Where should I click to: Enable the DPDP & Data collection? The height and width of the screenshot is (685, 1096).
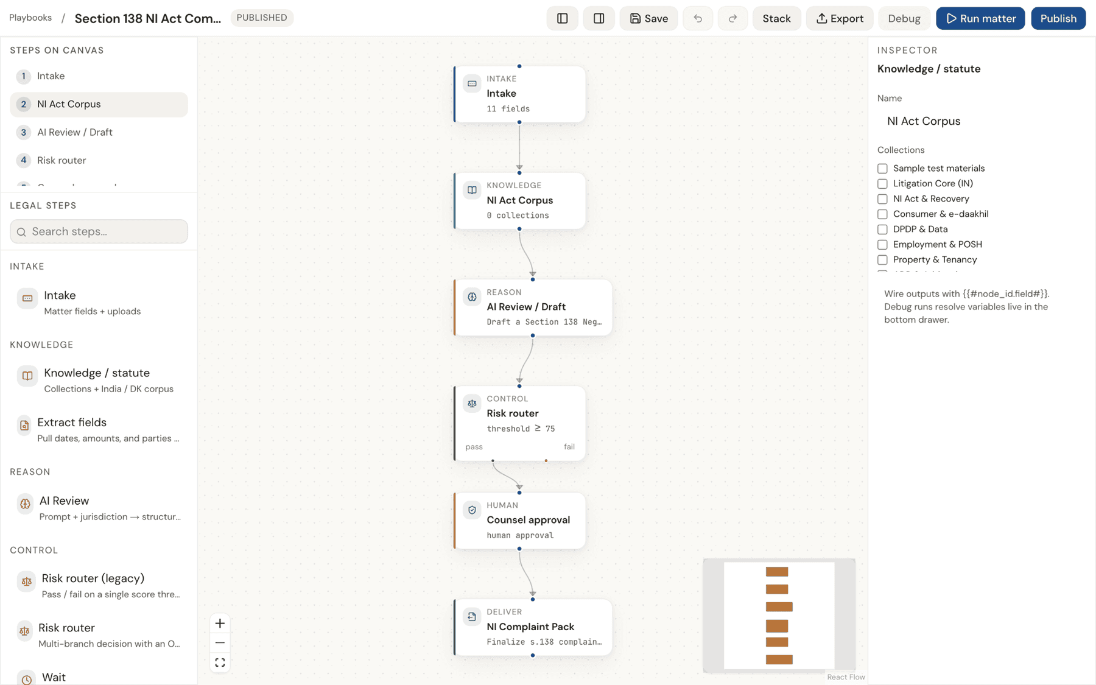coord(882,230)
